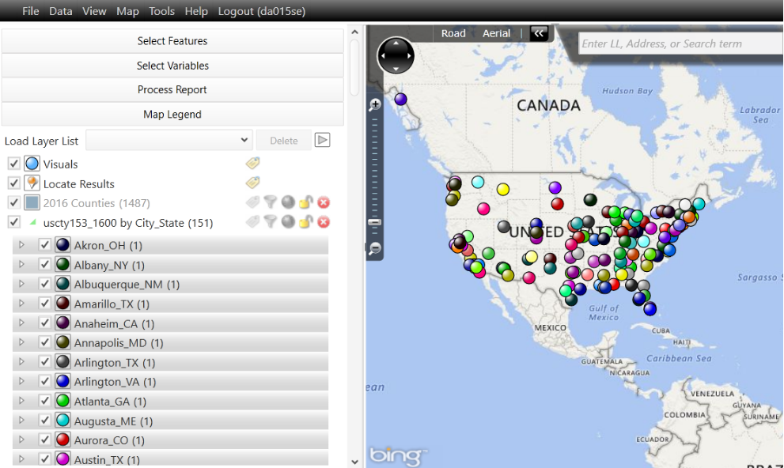The image size is (784, 468).
Task: Uncheck the Albuquerque_NM checkbox
Action: click(x=44, y=284)
